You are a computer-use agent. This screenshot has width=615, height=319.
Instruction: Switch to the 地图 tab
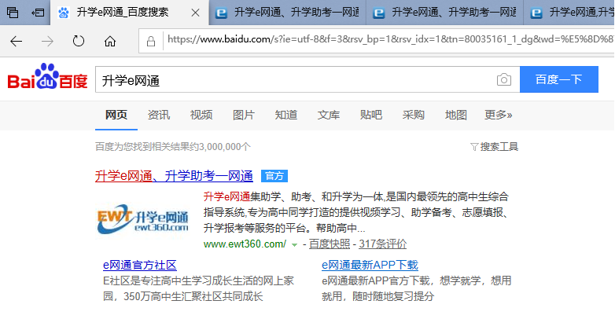coord(456,115)
